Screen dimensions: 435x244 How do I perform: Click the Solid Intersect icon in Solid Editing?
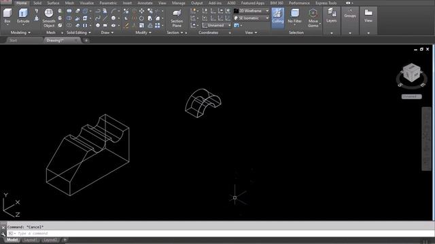(69, 26)
